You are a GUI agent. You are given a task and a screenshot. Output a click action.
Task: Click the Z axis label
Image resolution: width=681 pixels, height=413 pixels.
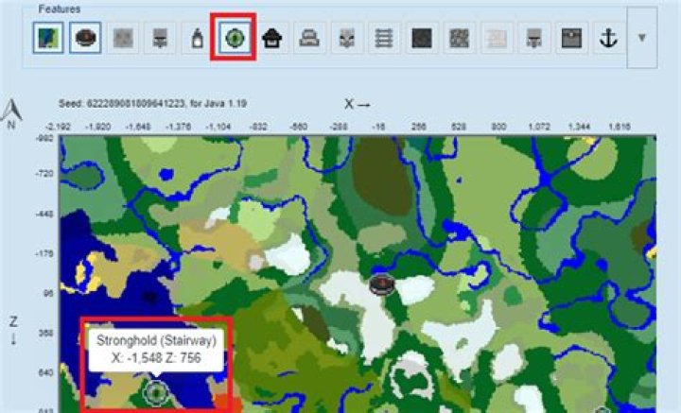[13, 330]
